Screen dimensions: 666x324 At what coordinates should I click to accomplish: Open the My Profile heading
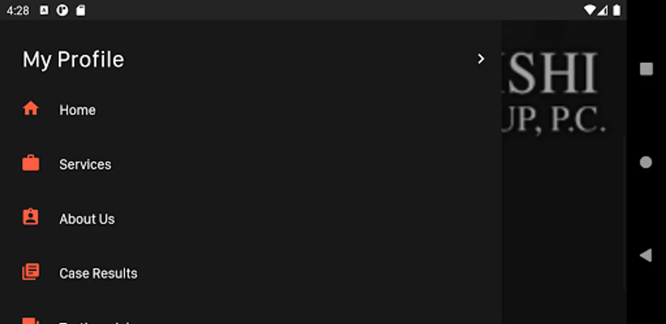(73, 59)
